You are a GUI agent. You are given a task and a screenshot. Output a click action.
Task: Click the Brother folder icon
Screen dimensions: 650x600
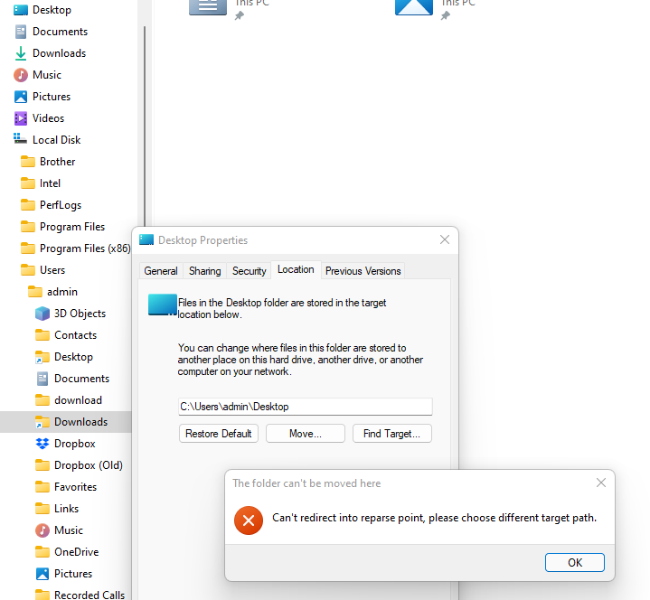tap(28, 162)
